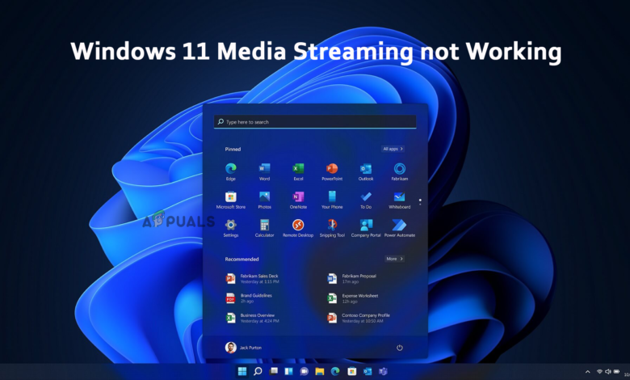The width and height of the screenshot is (630, 380).
Task: Launch PowerPoint from pinned apps
Action: point(332,171)
